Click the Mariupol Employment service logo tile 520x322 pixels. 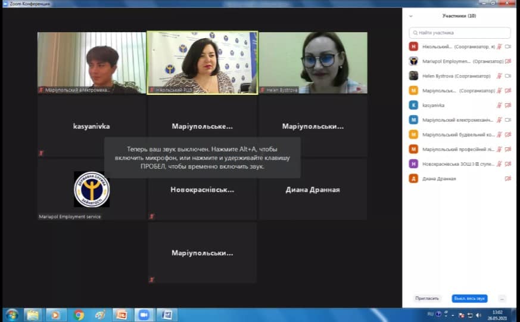(92, 190)
